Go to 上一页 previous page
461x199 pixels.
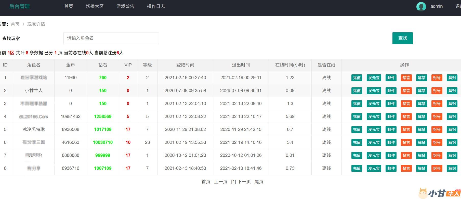tap(221, 182)
